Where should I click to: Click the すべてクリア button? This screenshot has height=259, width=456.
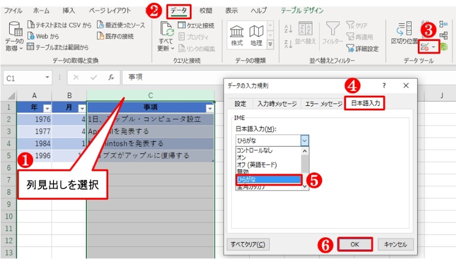[x=247, y=244]
